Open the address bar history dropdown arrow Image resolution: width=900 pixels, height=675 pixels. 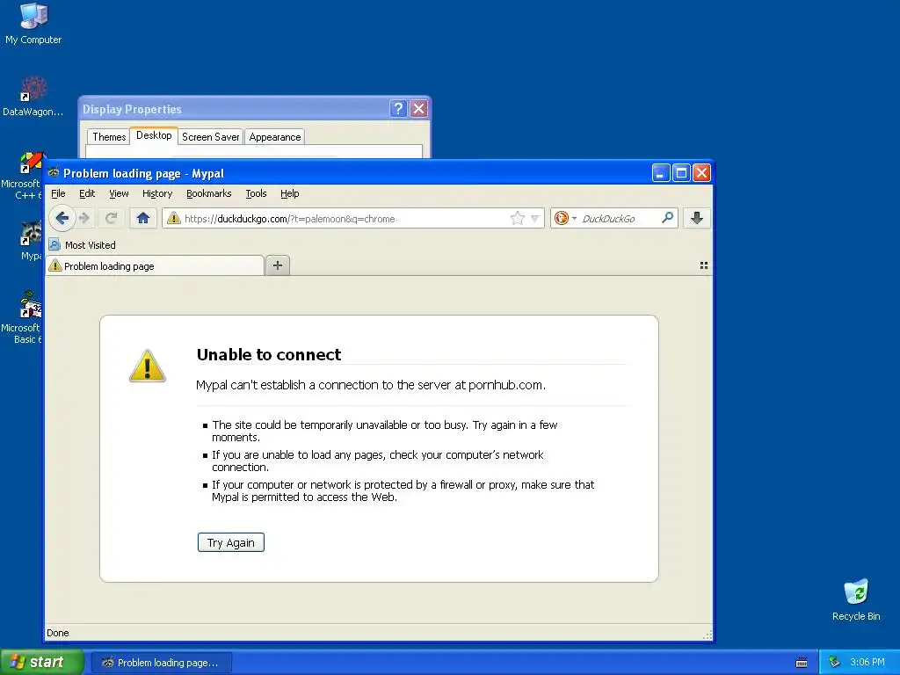(535, 219)
